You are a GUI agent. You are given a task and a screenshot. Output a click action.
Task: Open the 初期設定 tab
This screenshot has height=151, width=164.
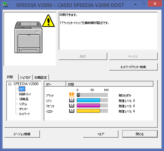click(41, 77)
